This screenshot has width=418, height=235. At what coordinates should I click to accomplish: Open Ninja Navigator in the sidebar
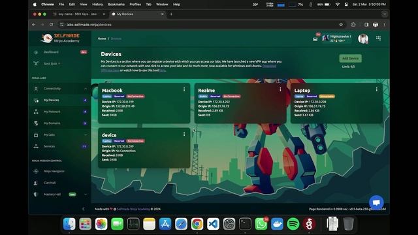coord(54,171)
